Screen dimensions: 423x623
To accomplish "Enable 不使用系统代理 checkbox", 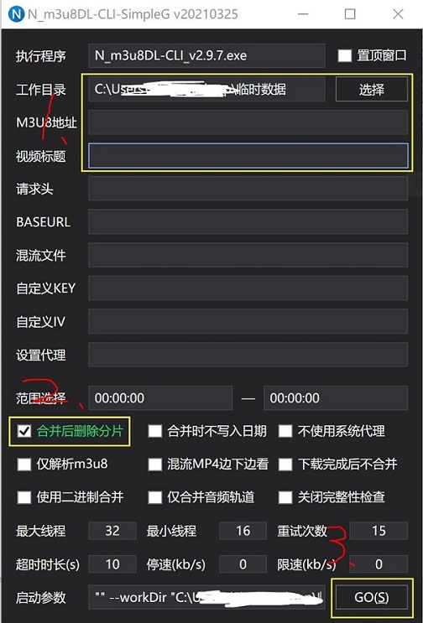I will (x=285, y=431).
